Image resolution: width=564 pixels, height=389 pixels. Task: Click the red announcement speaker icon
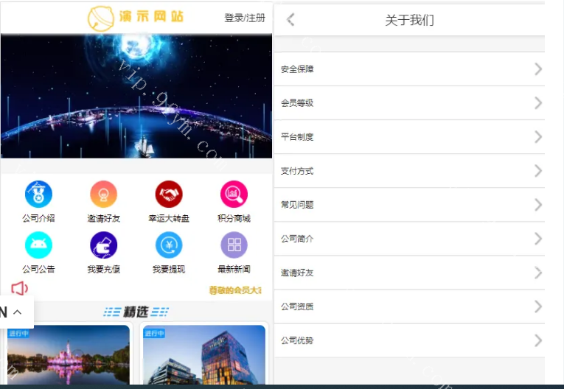tap(19, 288)
